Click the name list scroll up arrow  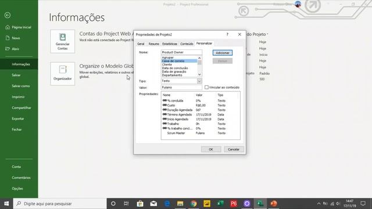click(199, 58)
